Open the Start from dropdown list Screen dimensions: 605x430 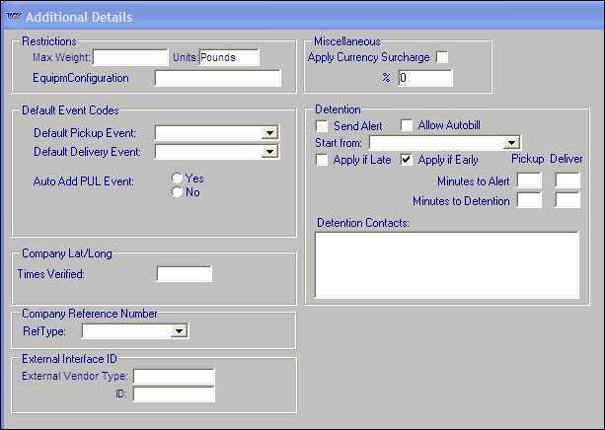tap(511, 143)
